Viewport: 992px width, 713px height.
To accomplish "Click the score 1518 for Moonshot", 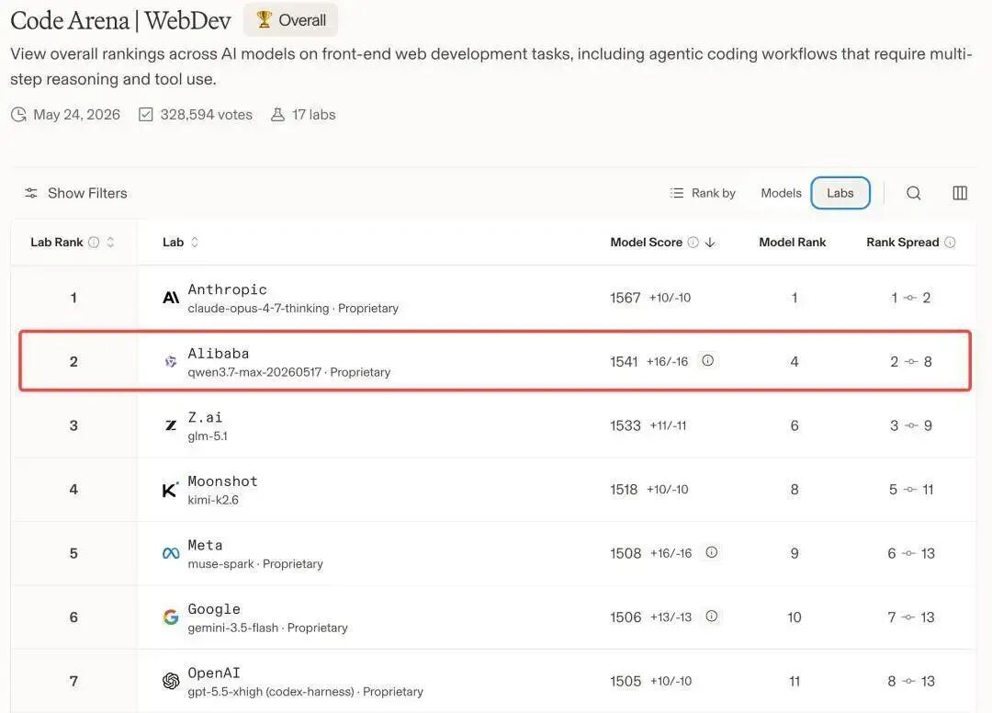I will pyautogui.click(x=624, y=489).
